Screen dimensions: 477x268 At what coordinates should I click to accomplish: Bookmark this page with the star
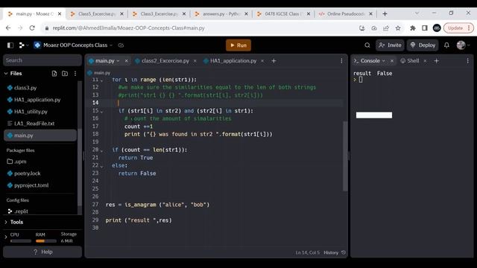(398, 28)
